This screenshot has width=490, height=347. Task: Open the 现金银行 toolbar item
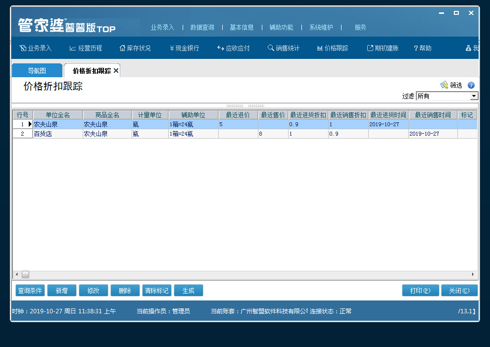coord(184,48)
